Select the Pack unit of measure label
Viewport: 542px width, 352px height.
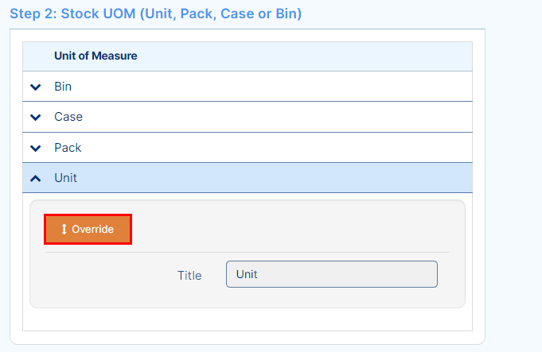pyautogui.click(x=68, y=148)
